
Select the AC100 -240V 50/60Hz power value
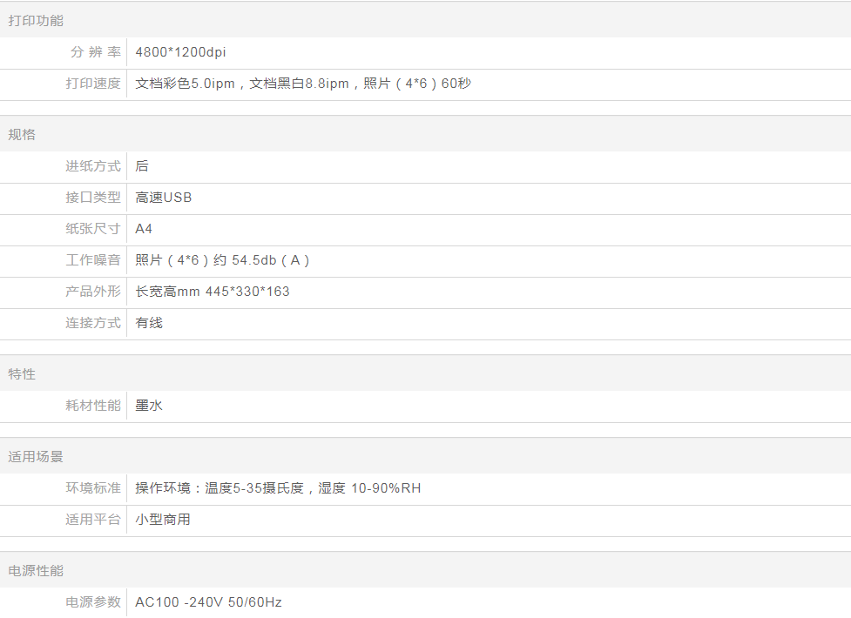(x=208, y=602)
